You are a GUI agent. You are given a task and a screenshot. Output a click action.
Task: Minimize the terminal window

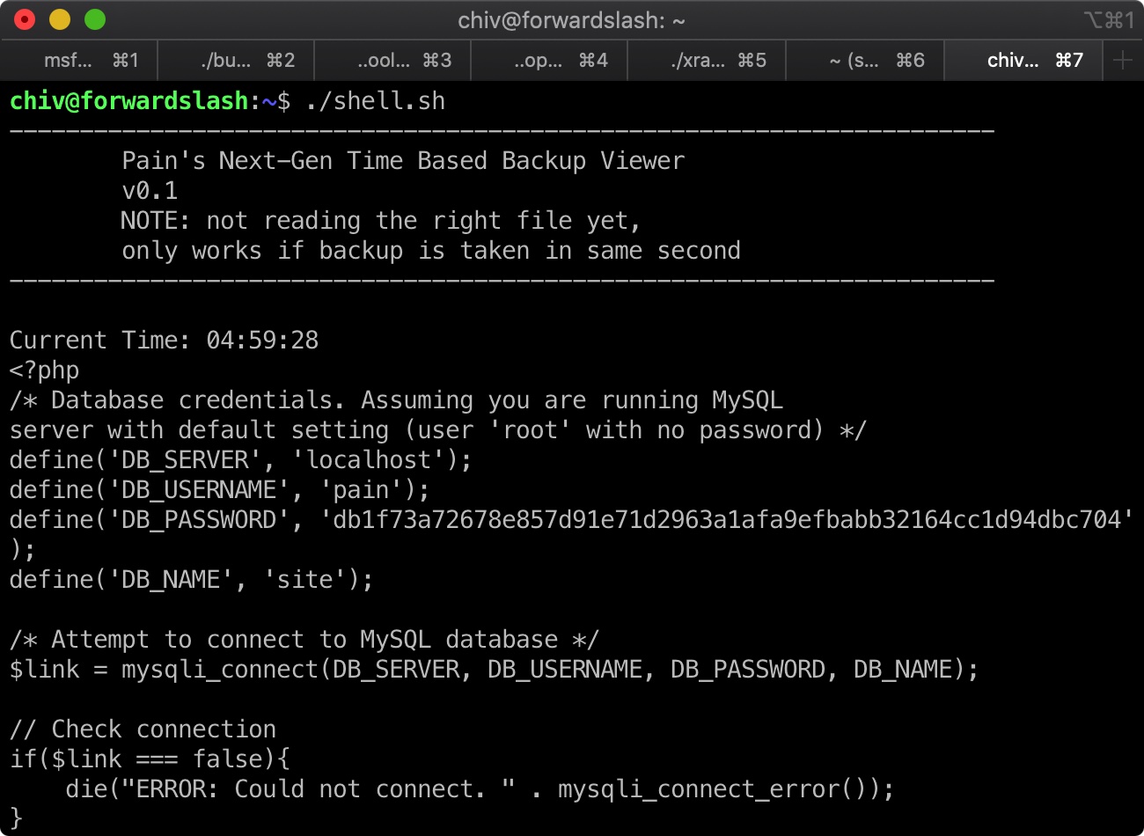tap(60, 19)
